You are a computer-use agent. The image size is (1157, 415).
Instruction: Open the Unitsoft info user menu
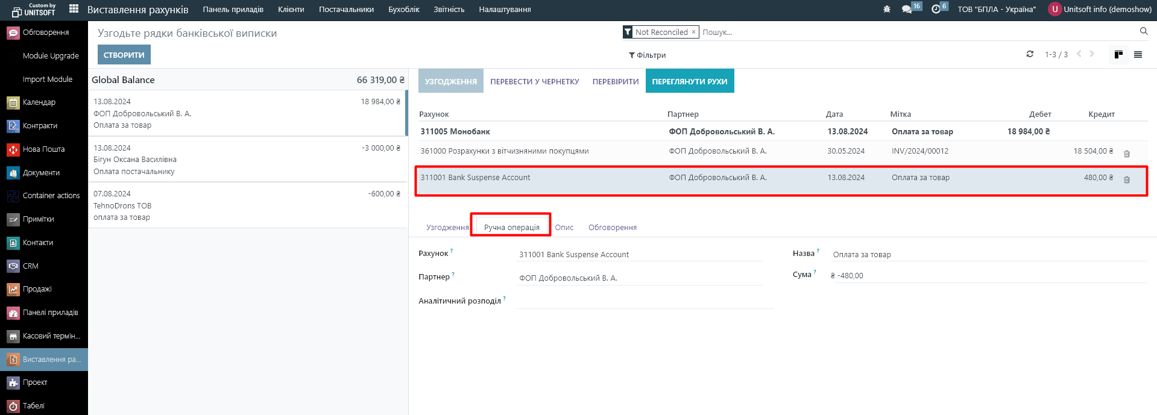[x=1100, y=10]
